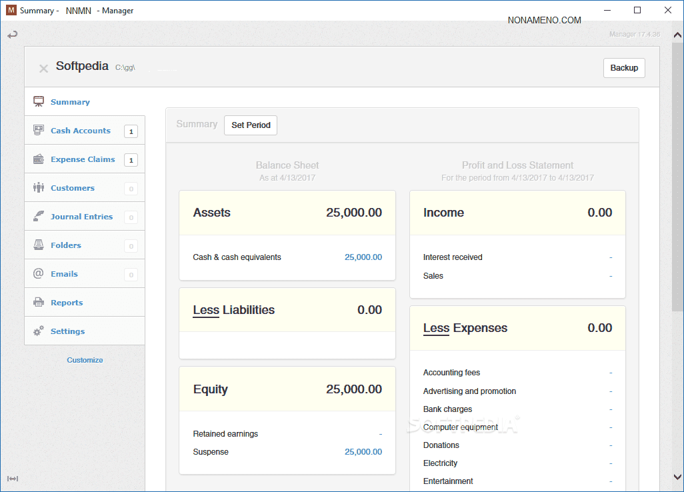
Task: Click the Emails @ icon
Action: click(x=39, y=274)
